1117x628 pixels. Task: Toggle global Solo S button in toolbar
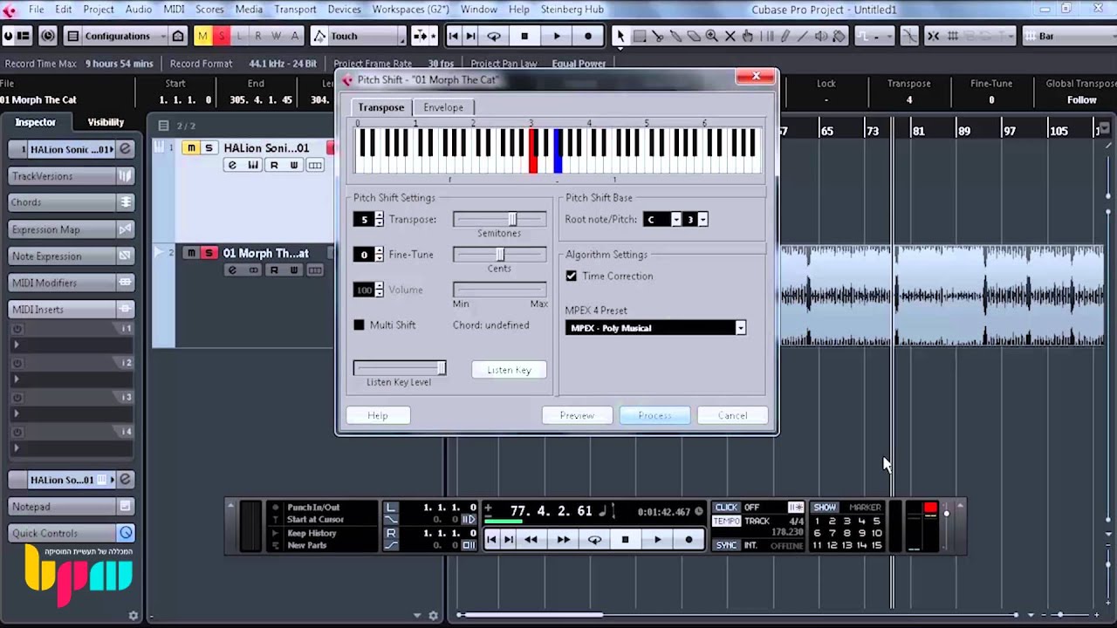click(221, 36)
